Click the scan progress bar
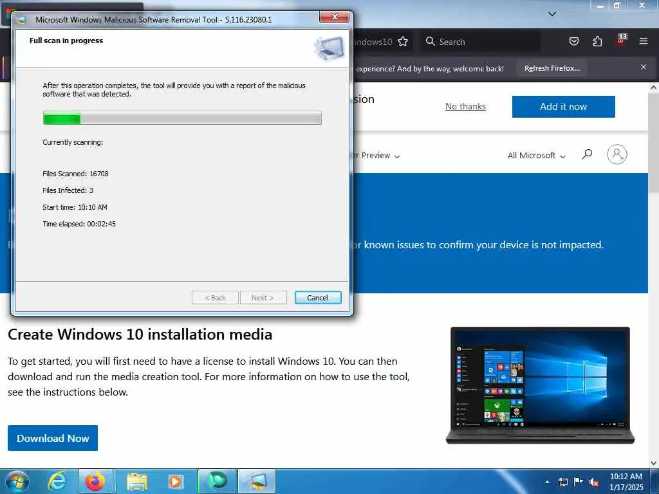This screenshot has height=494, width=659. 182,118
